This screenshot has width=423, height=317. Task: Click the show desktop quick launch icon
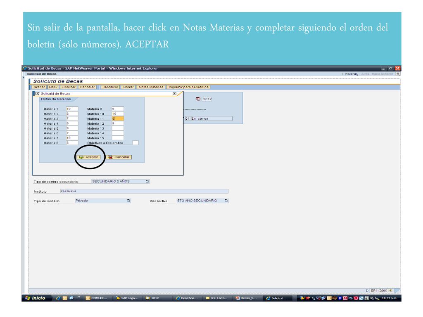[x=71, y=298]
